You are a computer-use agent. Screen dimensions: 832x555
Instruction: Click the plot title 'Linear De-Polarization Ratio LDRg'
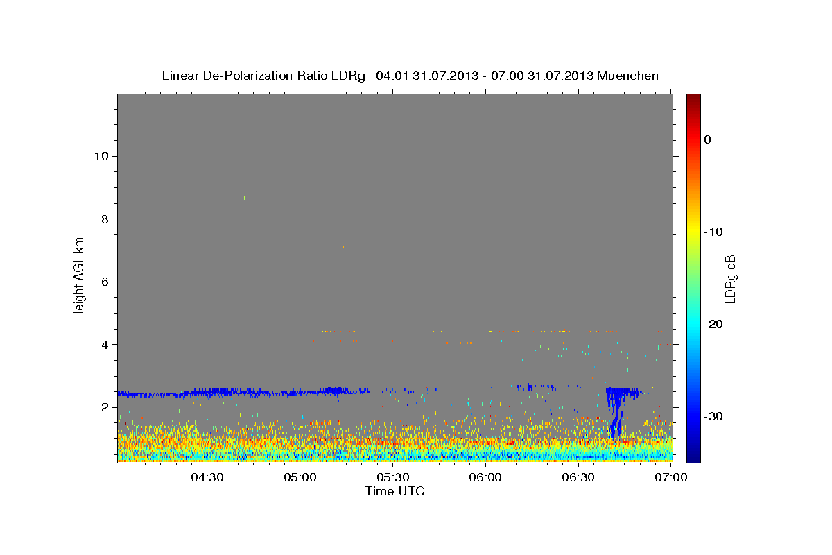[263, 76]
